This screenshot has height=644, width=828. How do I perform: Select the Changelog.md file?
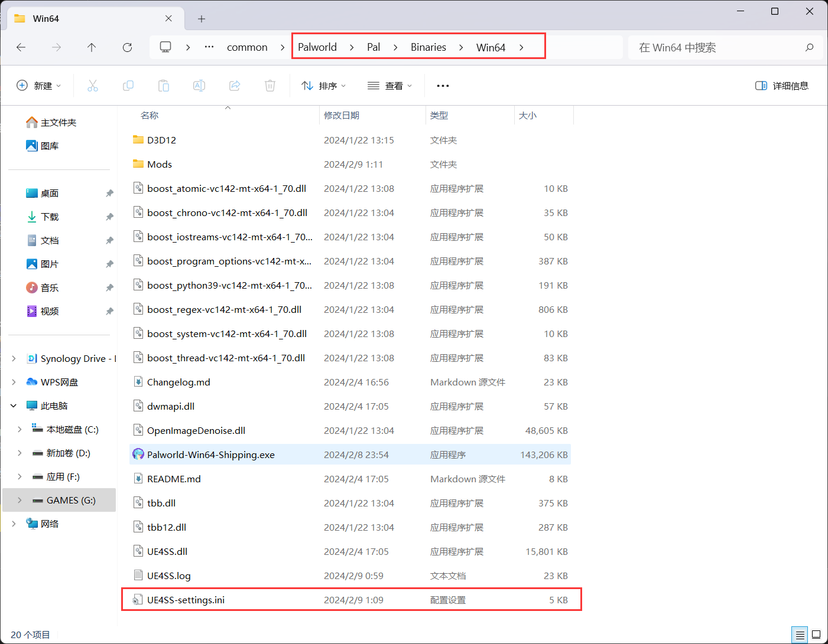tap(350, 382)
